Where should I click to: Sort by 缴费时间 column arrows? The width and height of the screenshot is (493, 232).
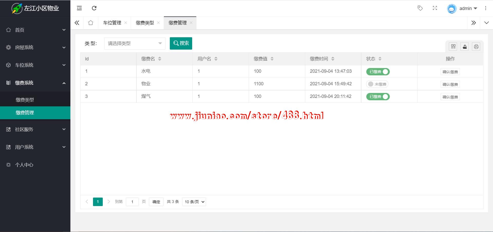333,59
